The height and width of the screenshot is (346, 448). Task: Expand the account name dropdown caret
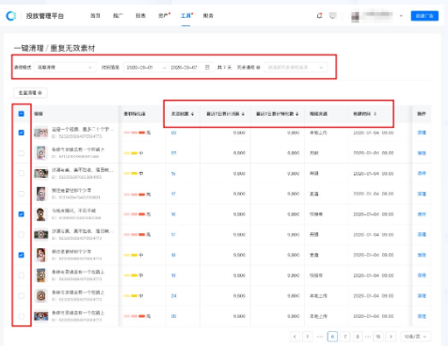coord(401,16)
